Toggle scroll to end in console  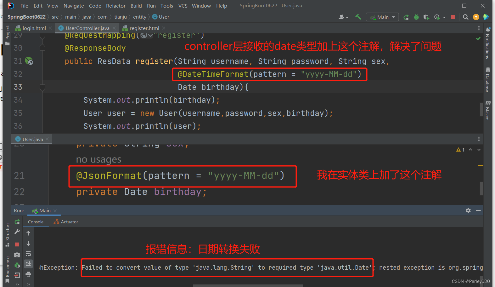pyautogui.click(x=28, y=264)
